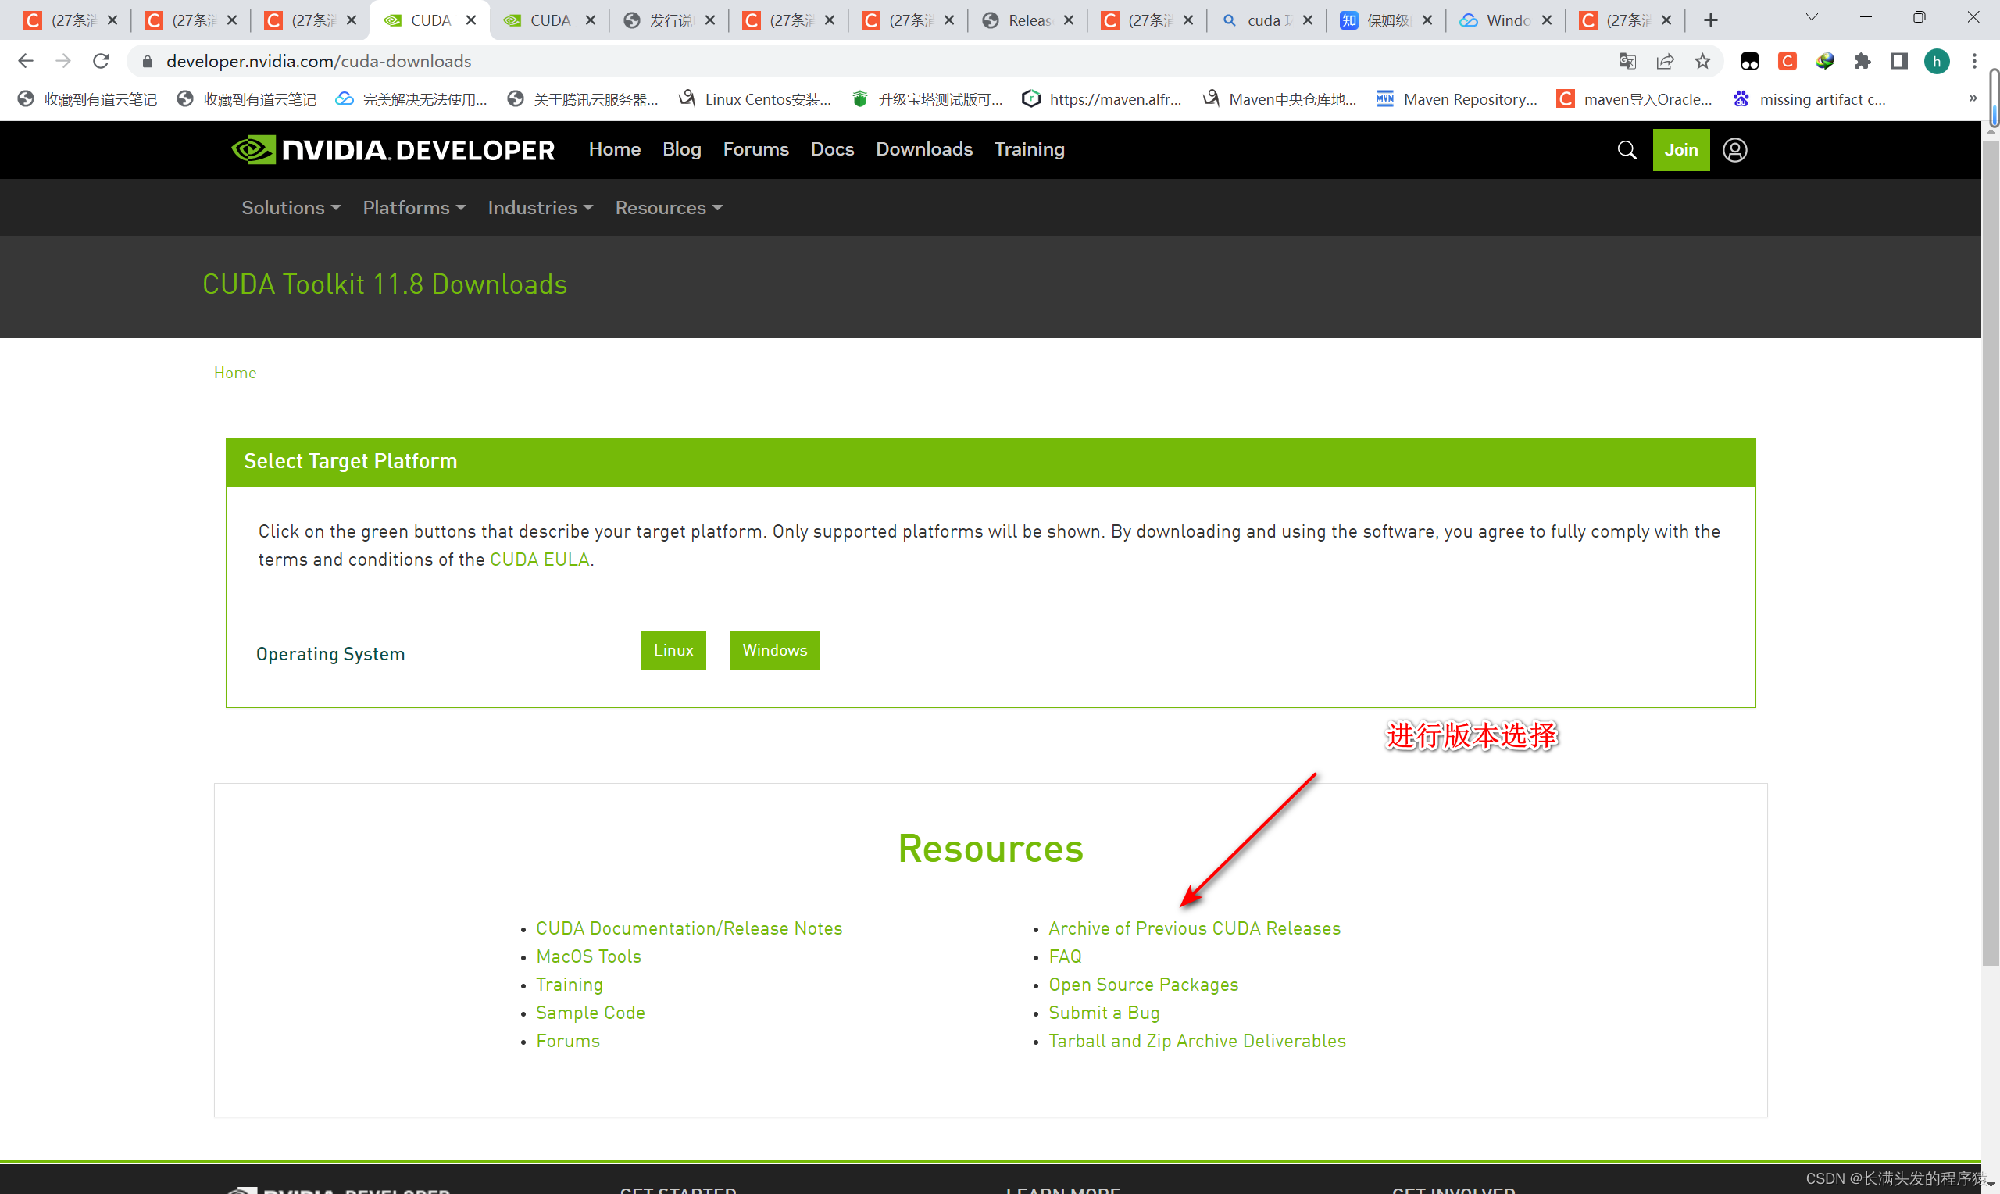Open the Forums resources link

(568, 1041)
